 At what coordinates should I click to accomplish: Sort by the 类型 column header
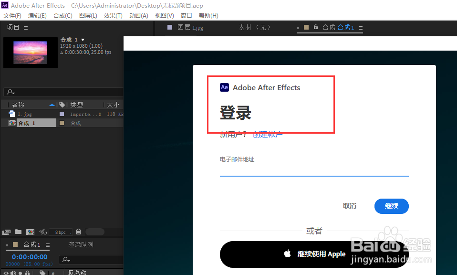(x=77, y=105)
